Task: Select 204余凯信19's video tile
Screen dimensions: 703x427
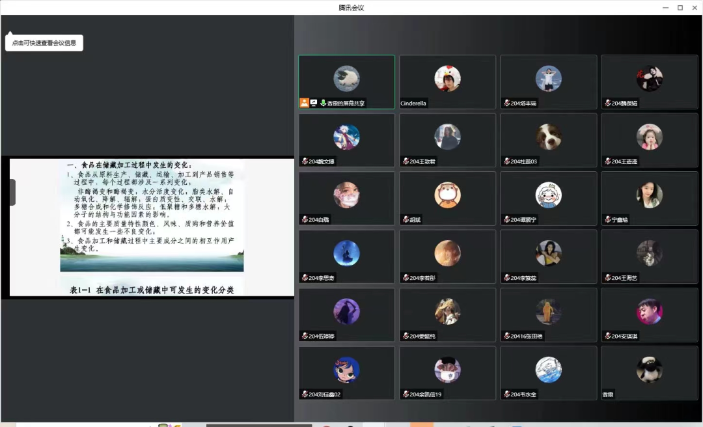Action: (447, 372)
